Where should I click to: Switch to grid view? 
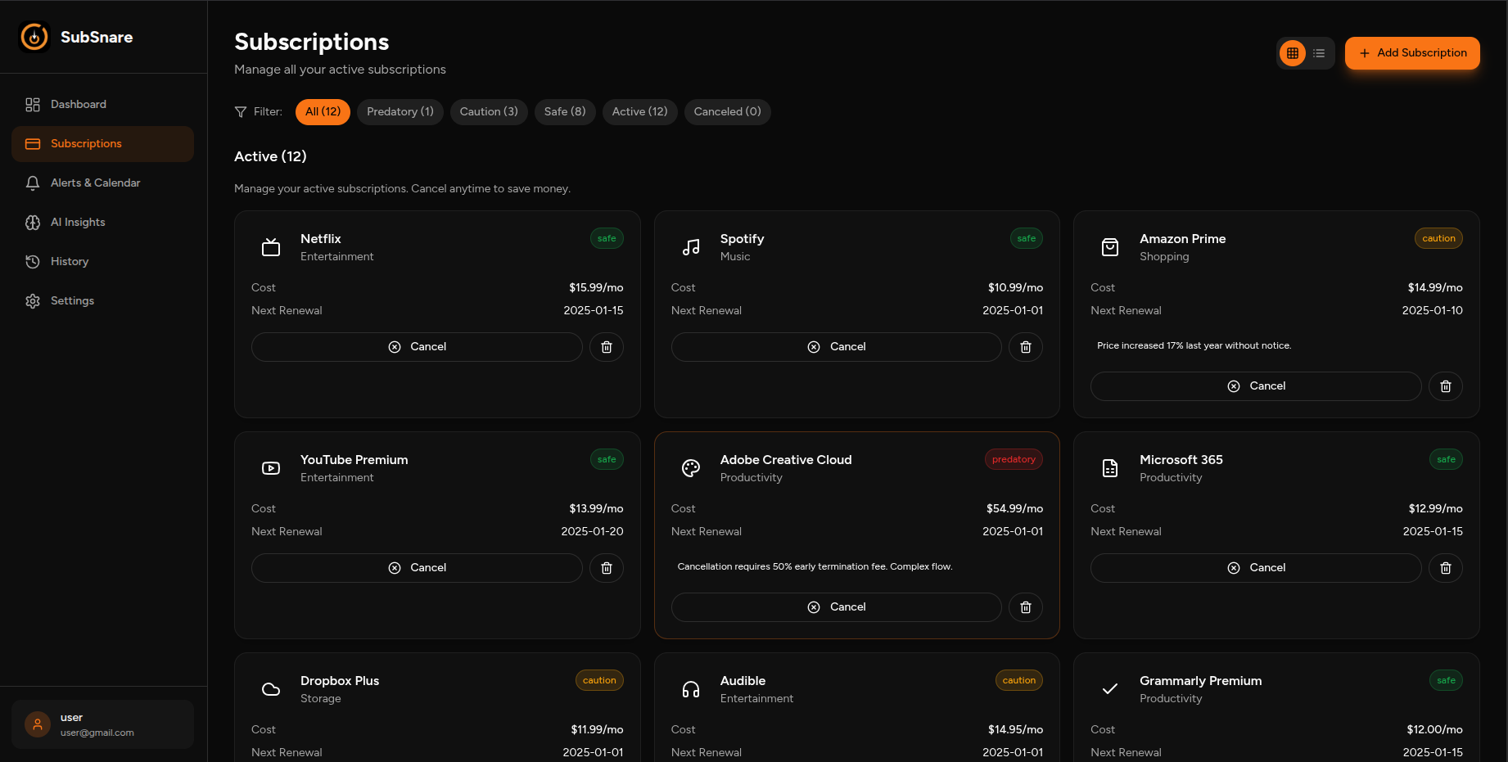pos(1293,53)
